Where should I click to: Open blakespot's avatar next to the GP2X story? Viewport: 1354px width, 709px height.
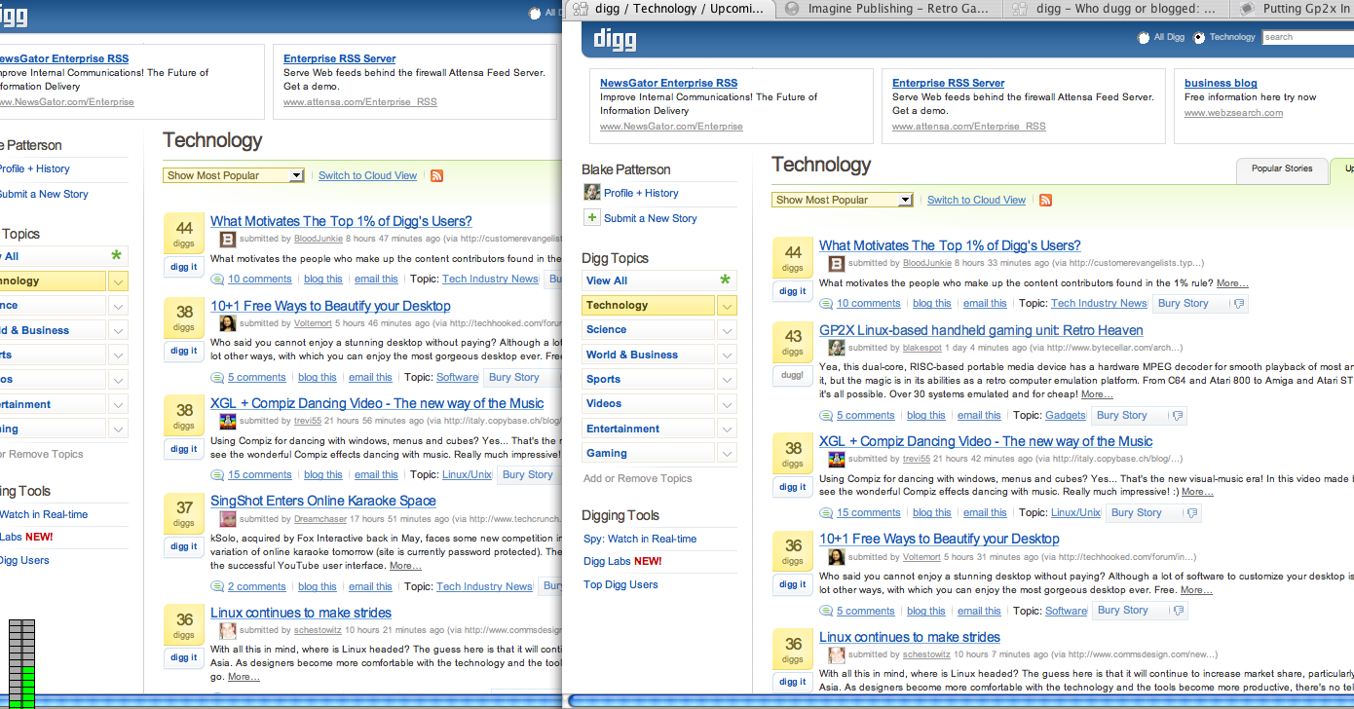click(x=836, y=348)
